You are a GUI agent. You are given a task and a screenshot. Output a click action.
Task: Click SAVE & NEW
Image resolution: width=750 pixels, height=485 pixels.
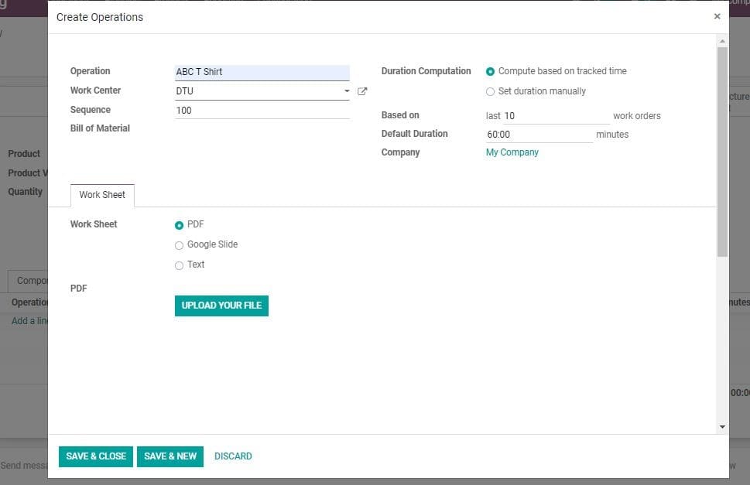coord(170,456)
